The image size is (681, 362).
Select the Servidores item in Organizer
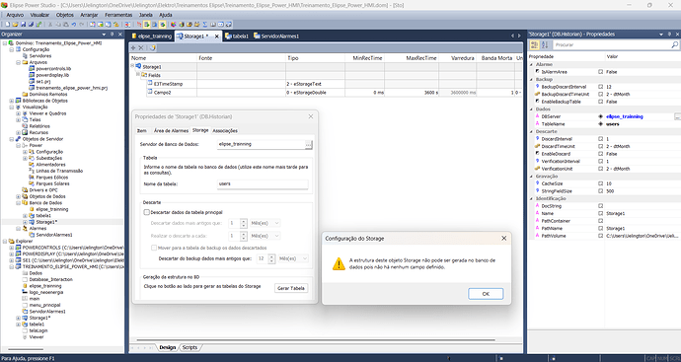(40, 56)
